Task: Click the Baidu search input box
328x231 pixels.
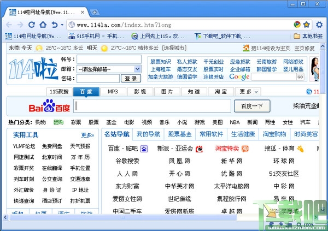Action: [x=152, y=106]
